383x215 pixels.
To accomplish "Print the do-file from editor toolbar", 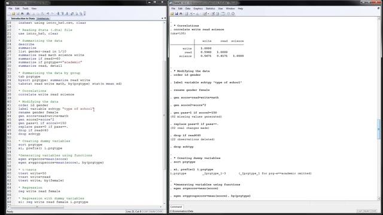I will pyautogui.click(x=22, y=14).
